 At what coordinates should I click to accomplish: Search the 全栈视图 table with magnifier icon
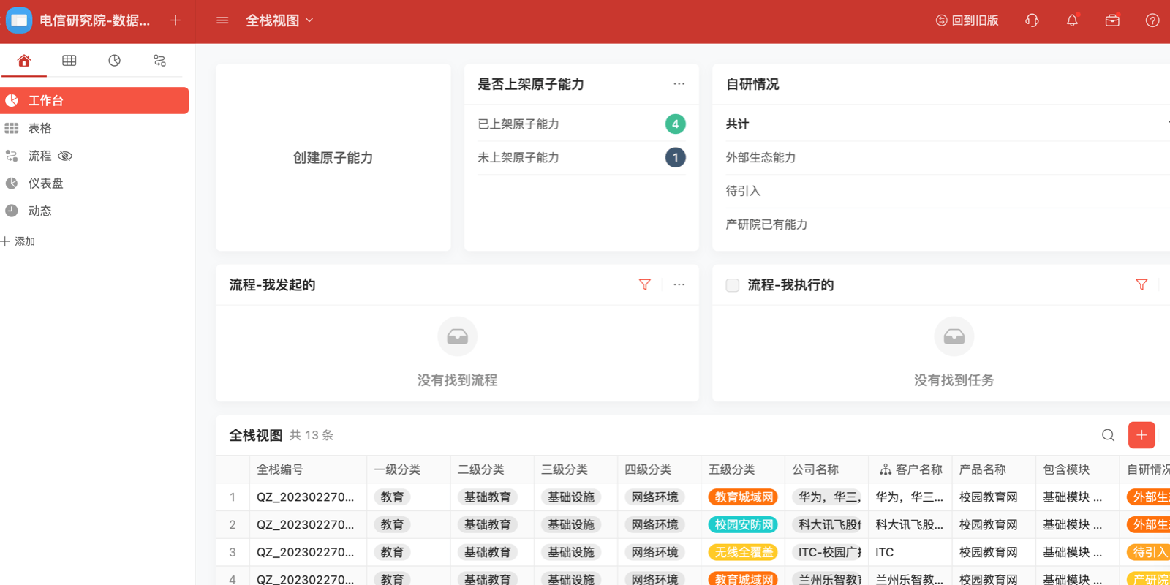coord(1108,435)
